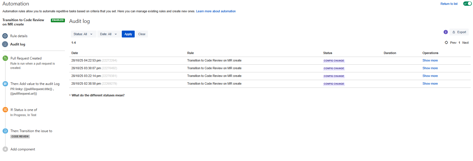The height and width of the screenshot is (161, 473).
Task: Show more for 03:22:14 pm entry
Action: 430,76
